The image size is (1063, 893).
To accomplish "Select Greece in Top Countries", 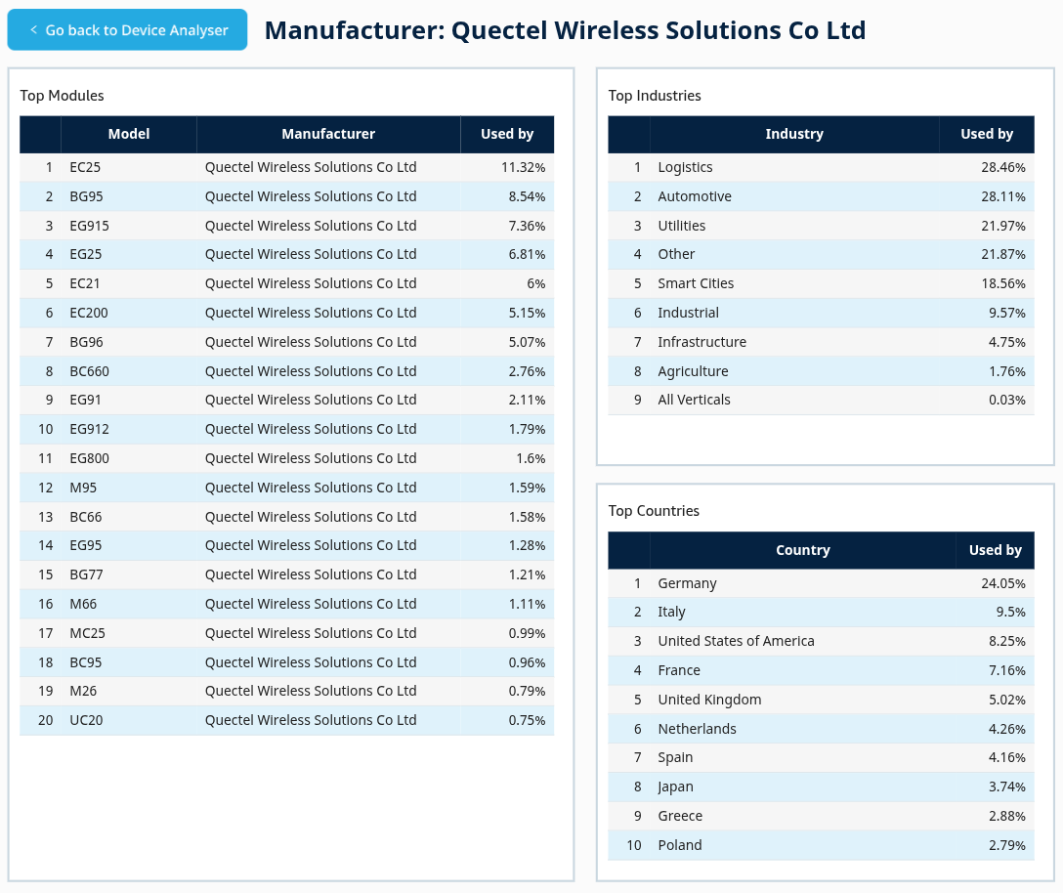I will click(x=821, y=816).
